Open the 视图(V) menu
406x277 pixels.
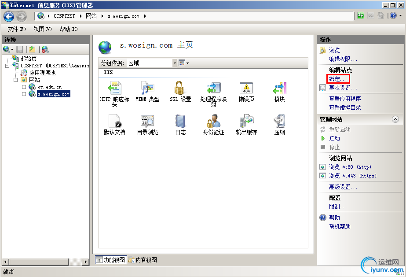click(43, 29)
